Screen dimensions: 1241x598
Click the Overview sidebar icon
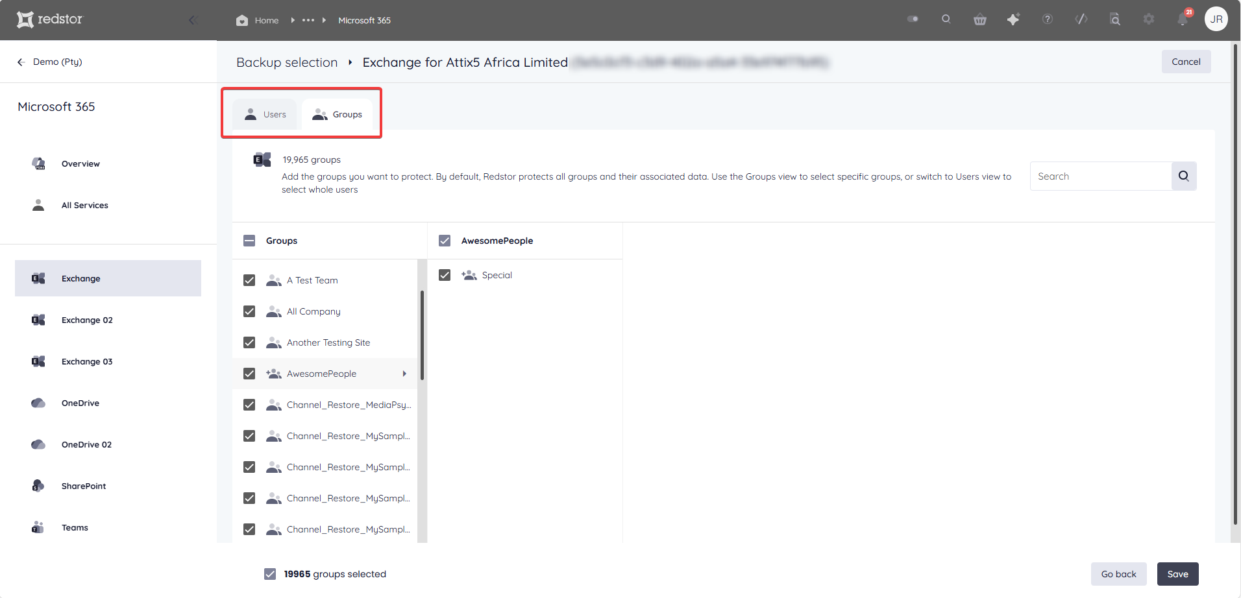(38, 163)
